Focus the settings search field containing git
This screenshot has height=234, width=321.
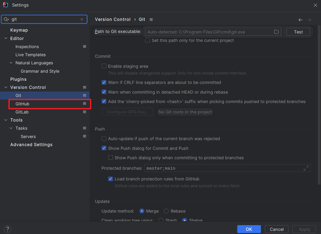pyautogui.click(x=44, y=19)
